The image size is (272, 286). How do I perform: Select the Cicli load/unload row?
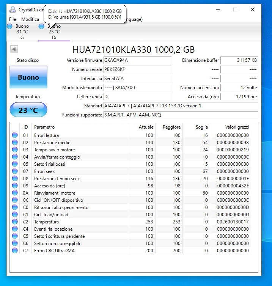[x=130, y=214]
